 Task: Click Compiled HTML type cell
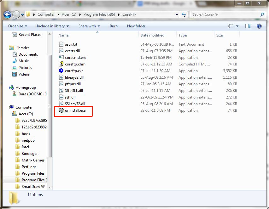(194, 64)
